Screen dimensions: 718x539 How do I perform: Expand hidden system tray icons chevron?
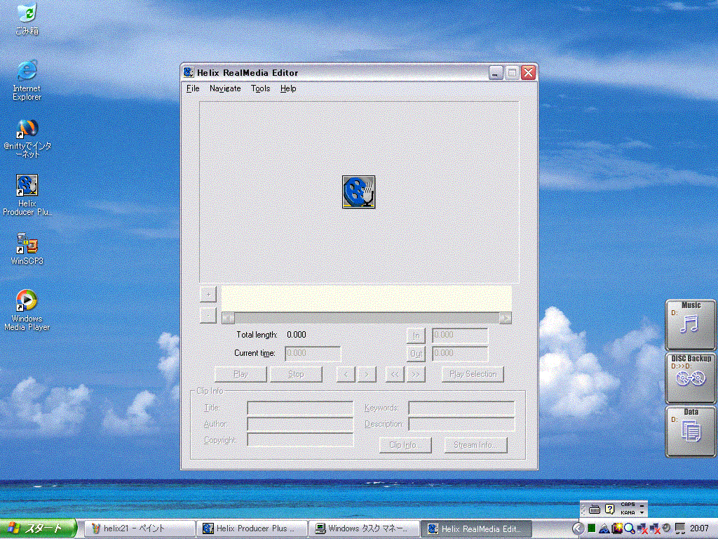(578, 528)
